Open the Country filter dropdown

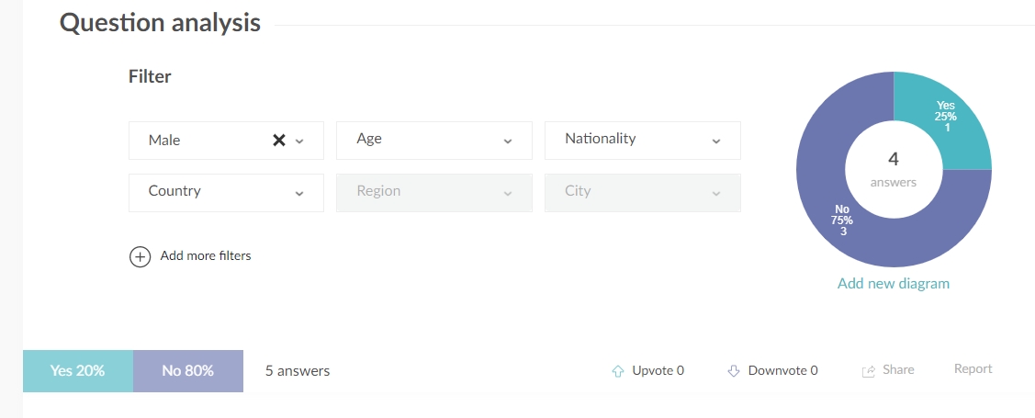226,192
